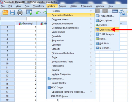Click the data grid toolbar icon near scales
This screenshot has height=102, width=132.
[x=115, y=11]
